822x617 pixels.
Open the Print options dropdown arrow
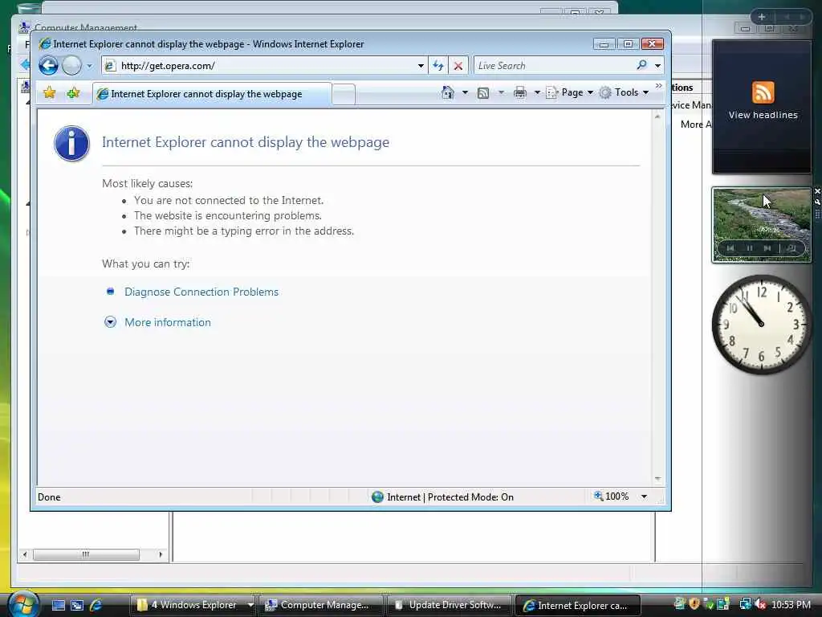click(537, 93)
